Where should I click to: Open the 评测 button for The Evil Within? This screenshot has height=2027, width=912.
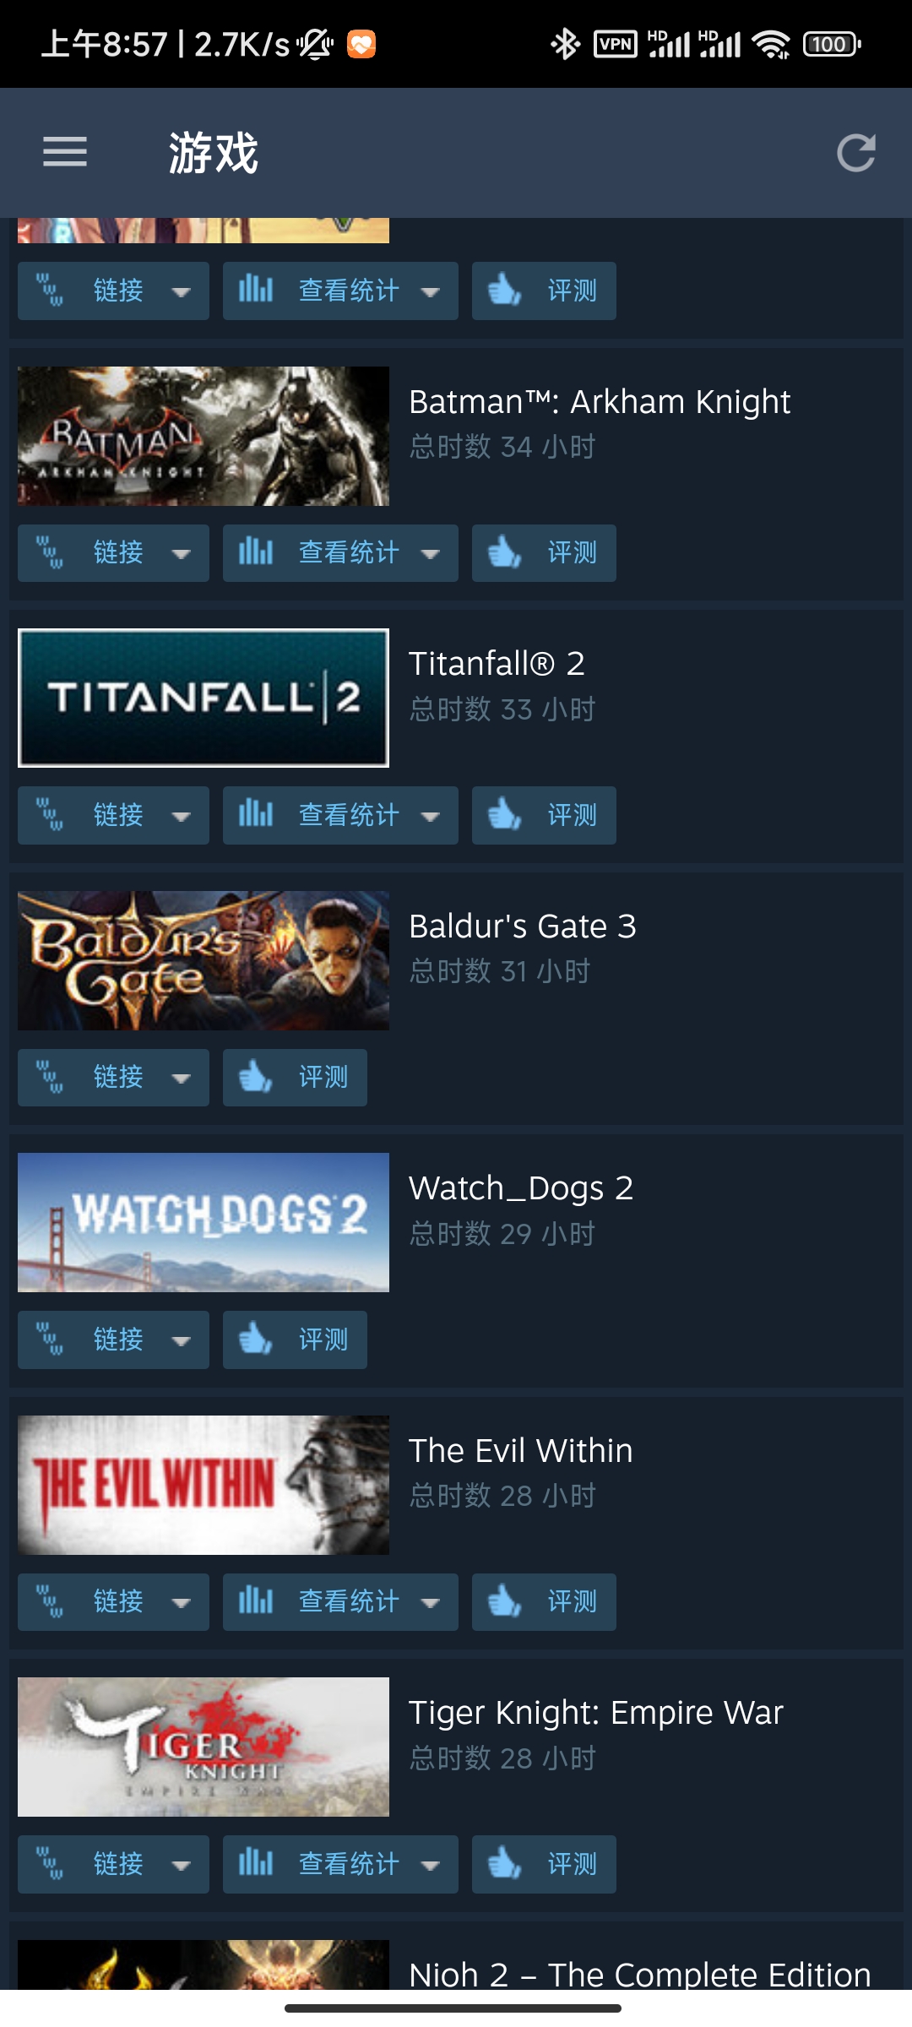click(x=544, y=1601)
